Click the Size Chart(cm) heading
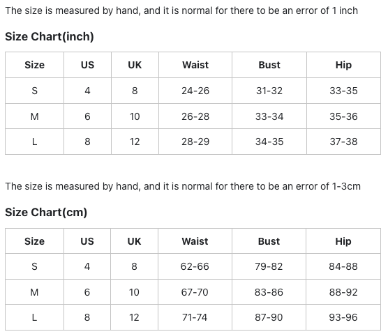388x334 pixels. (x=46, y=212)
